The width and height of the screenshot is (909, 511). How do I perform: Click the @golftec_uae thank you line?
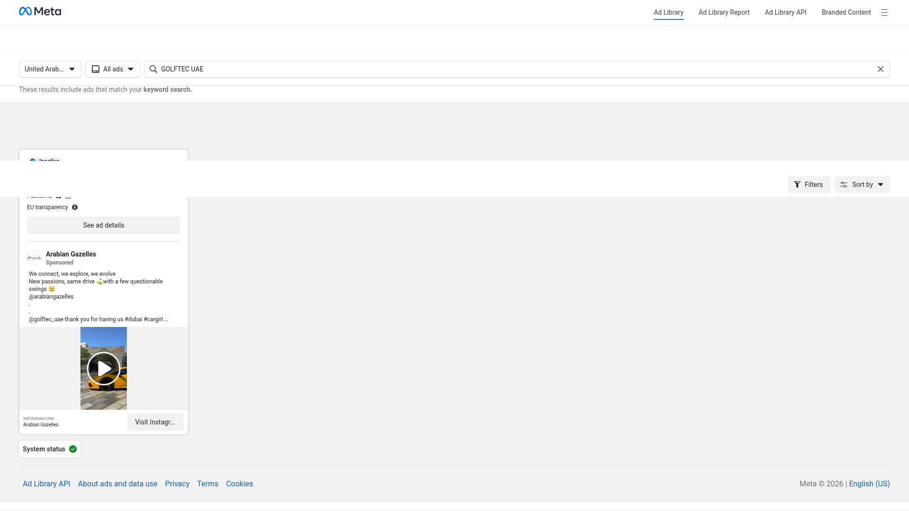98,319
